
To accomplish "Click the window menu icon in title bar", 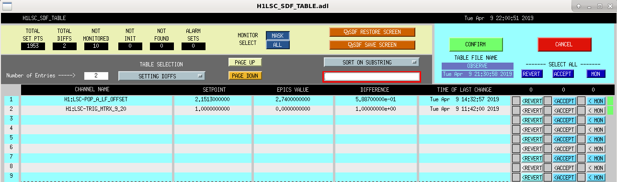I will (x=6, y=6).
